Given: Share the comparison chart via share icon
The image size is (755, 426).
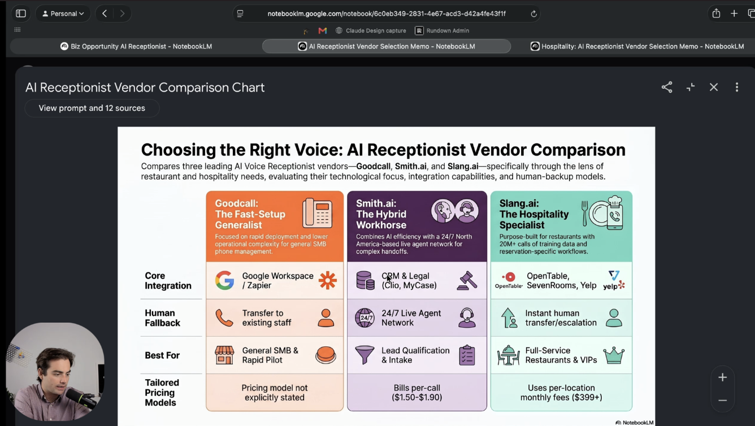Looking at the screenshot, I should pos(667,87).
